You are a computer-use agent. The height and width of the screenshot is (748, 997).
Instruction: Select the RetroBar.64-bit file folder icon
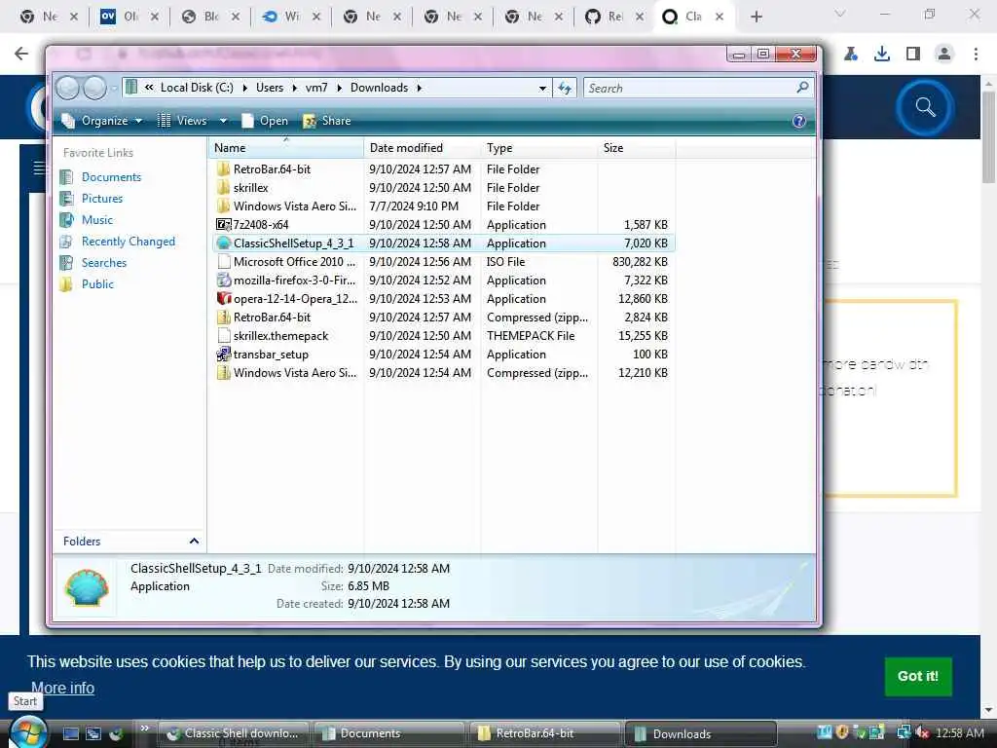click(x=223, y=169)
